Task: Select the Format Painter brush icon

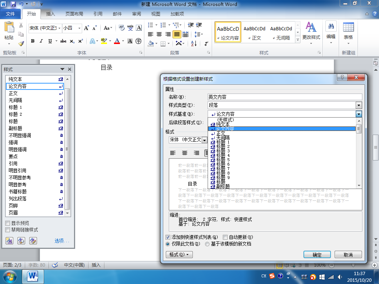Action: tap(21, 43)
